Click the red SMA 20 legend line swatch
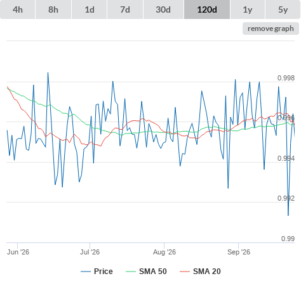 click(x=185, y=272)
